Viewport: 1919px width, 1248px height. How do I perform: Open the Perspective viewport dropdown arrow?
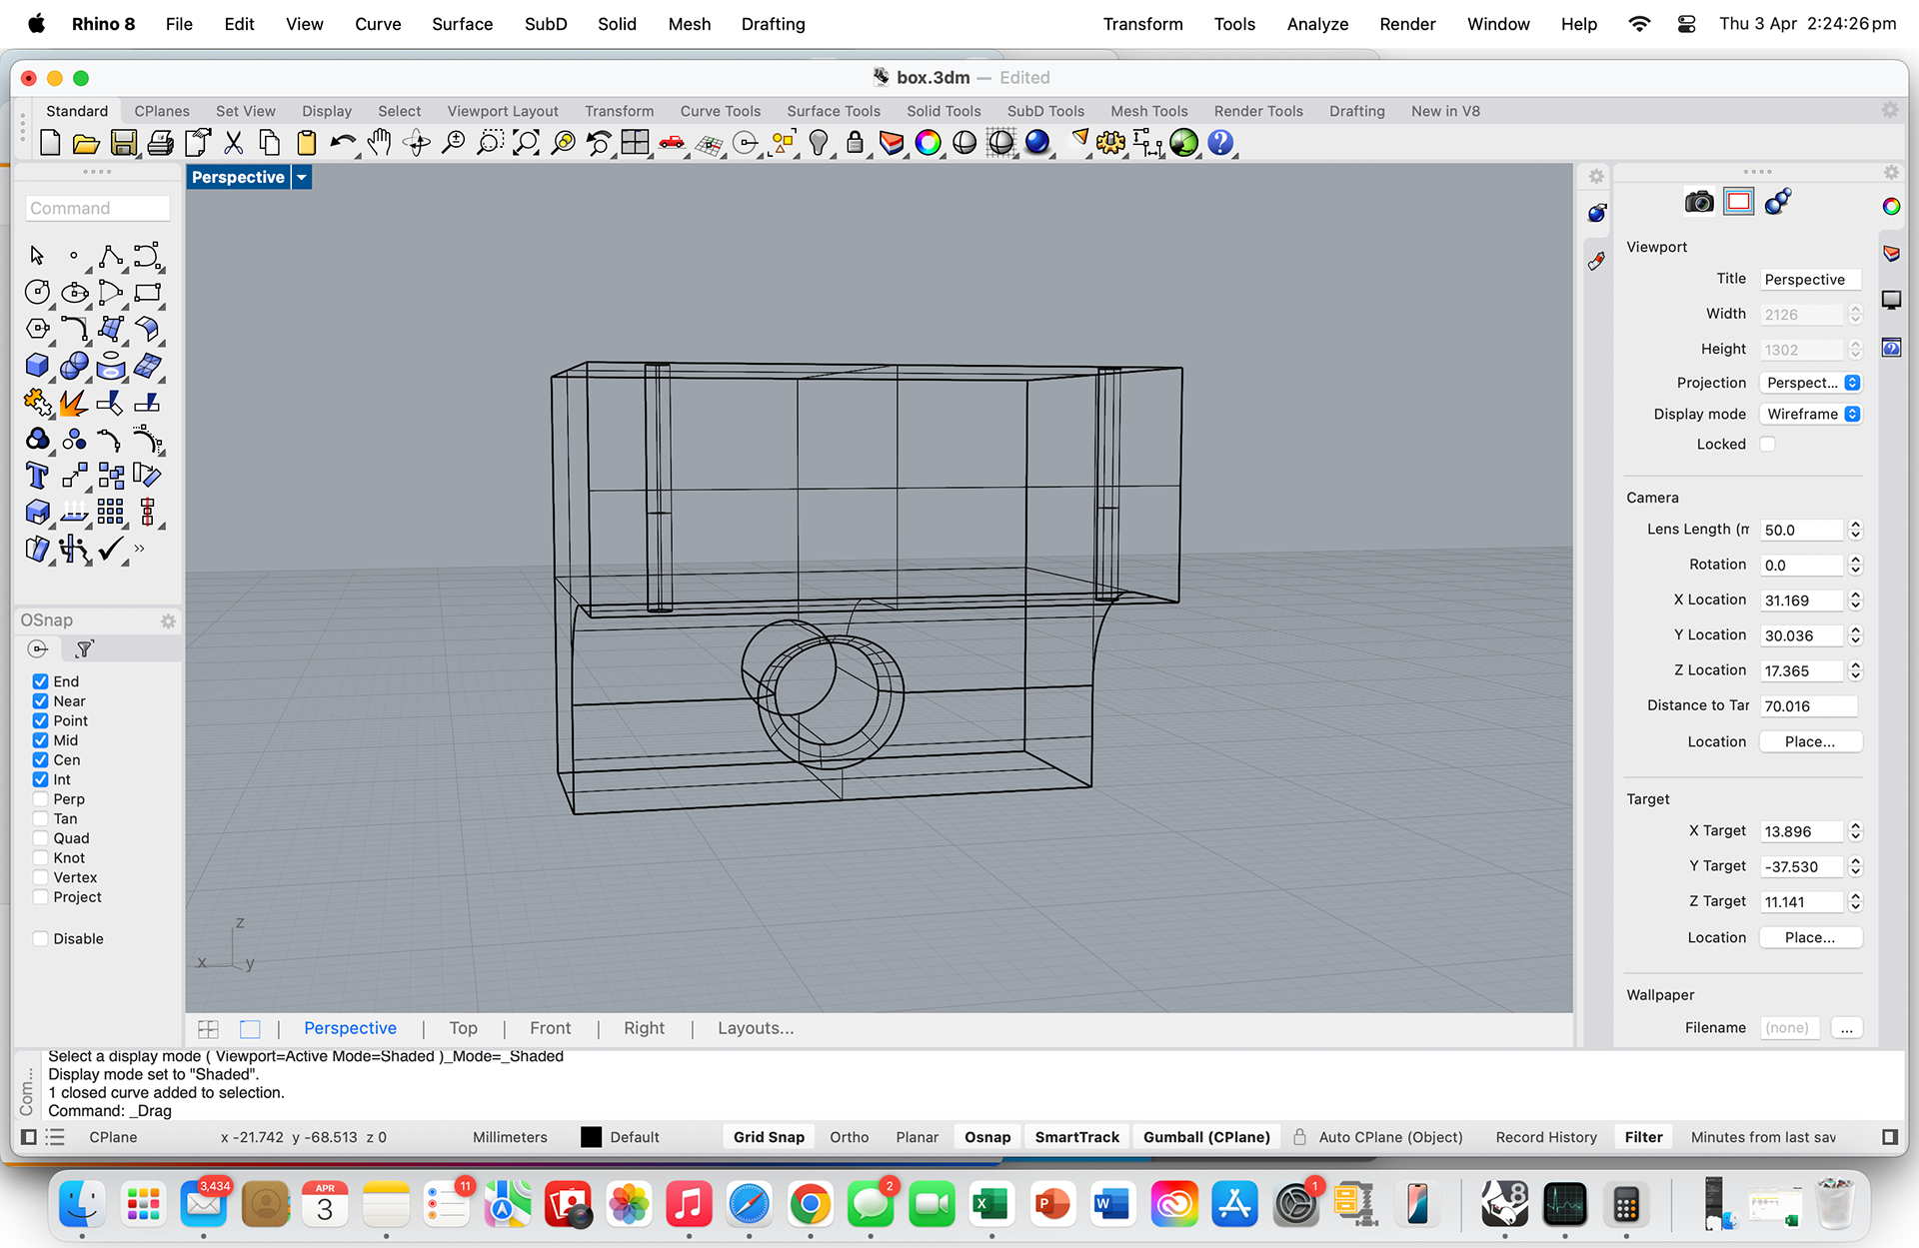[301, 177]
